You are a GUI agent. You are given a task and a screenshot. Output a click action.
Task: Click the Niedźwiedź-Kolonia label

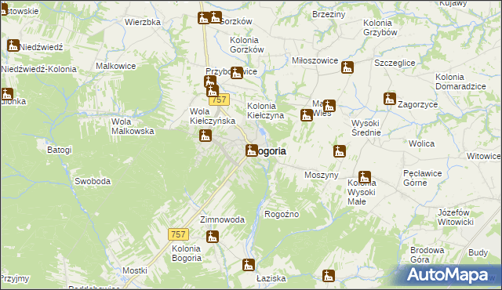pos(38,69)
